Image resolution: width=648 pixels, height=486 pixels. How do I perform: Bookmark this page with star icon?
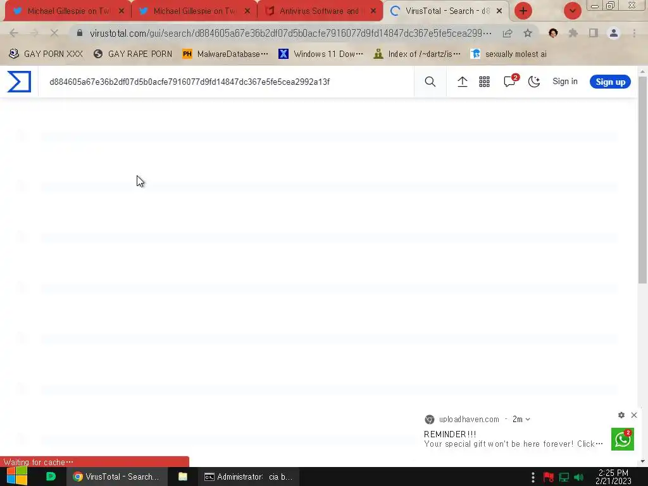click(528, 33)
